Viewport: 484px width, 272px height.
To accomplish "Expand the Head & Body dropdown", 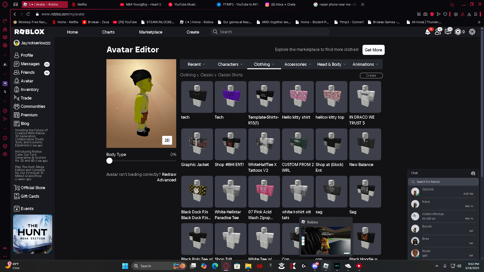I will pos(331,64).
